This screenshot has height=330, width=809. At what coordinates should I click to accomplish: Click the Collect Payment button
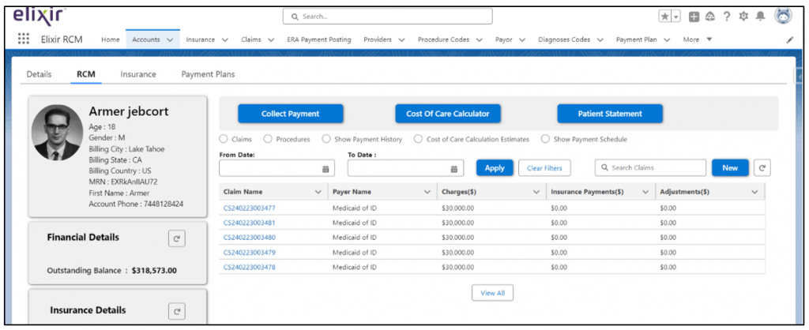point(290,114)
